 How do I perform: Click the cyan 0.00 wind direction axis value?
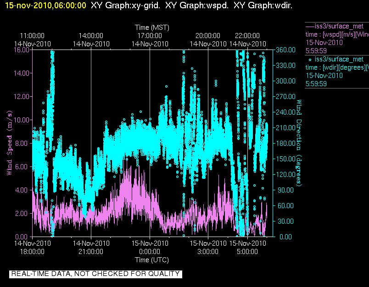285,237
